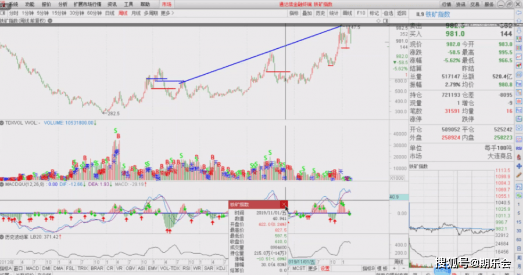The height and width of the screenshot is (275, 523).
Task: Select the MACD indicator tab
Action: point(32,269)
